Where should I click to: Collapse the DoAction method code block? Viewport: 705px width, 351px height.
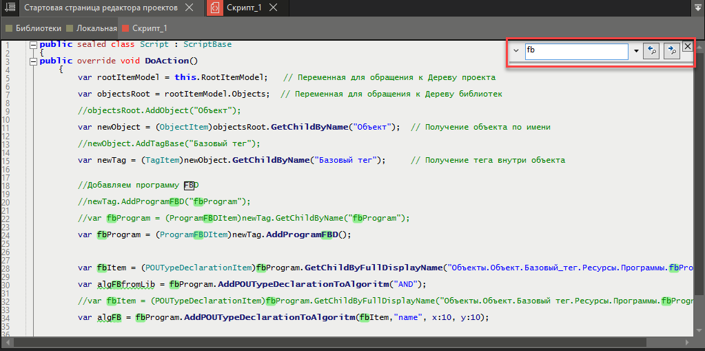[x=32, y=61]
